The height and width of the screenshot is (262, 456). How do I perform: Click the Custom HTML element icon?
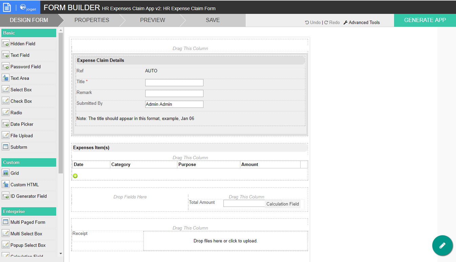[x=5, y=185]
